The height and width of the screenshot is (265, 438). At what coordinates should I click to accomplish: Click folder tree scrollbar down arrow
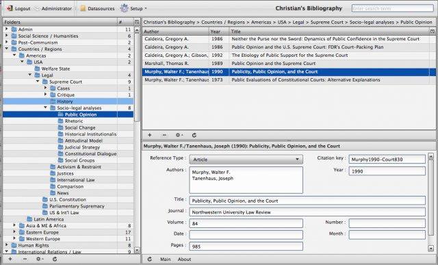[137, 250]
